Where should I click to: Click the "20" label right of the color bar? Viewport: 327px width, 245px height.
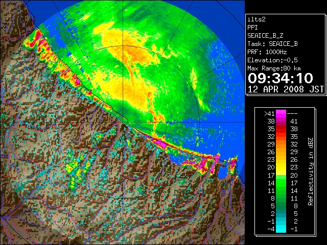click(294, 175)
